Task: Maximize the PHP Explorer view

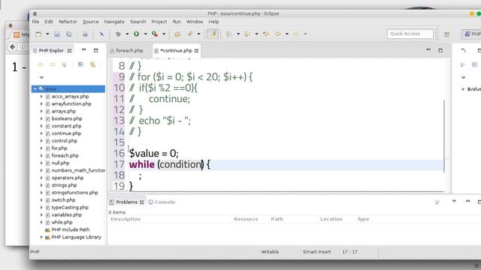Action: [x=95, y=50]
